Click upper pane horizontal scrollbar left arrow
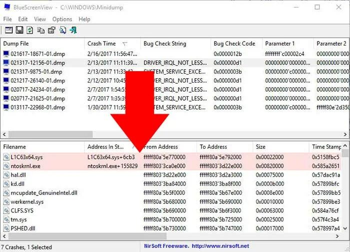 click(x=4, y=134)
